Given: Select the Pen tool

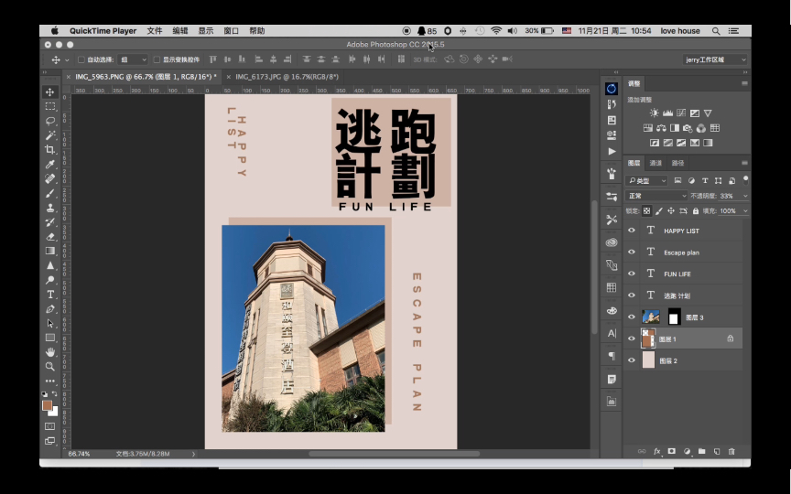Looking at the screenshot, I should (x=50, y=308).
